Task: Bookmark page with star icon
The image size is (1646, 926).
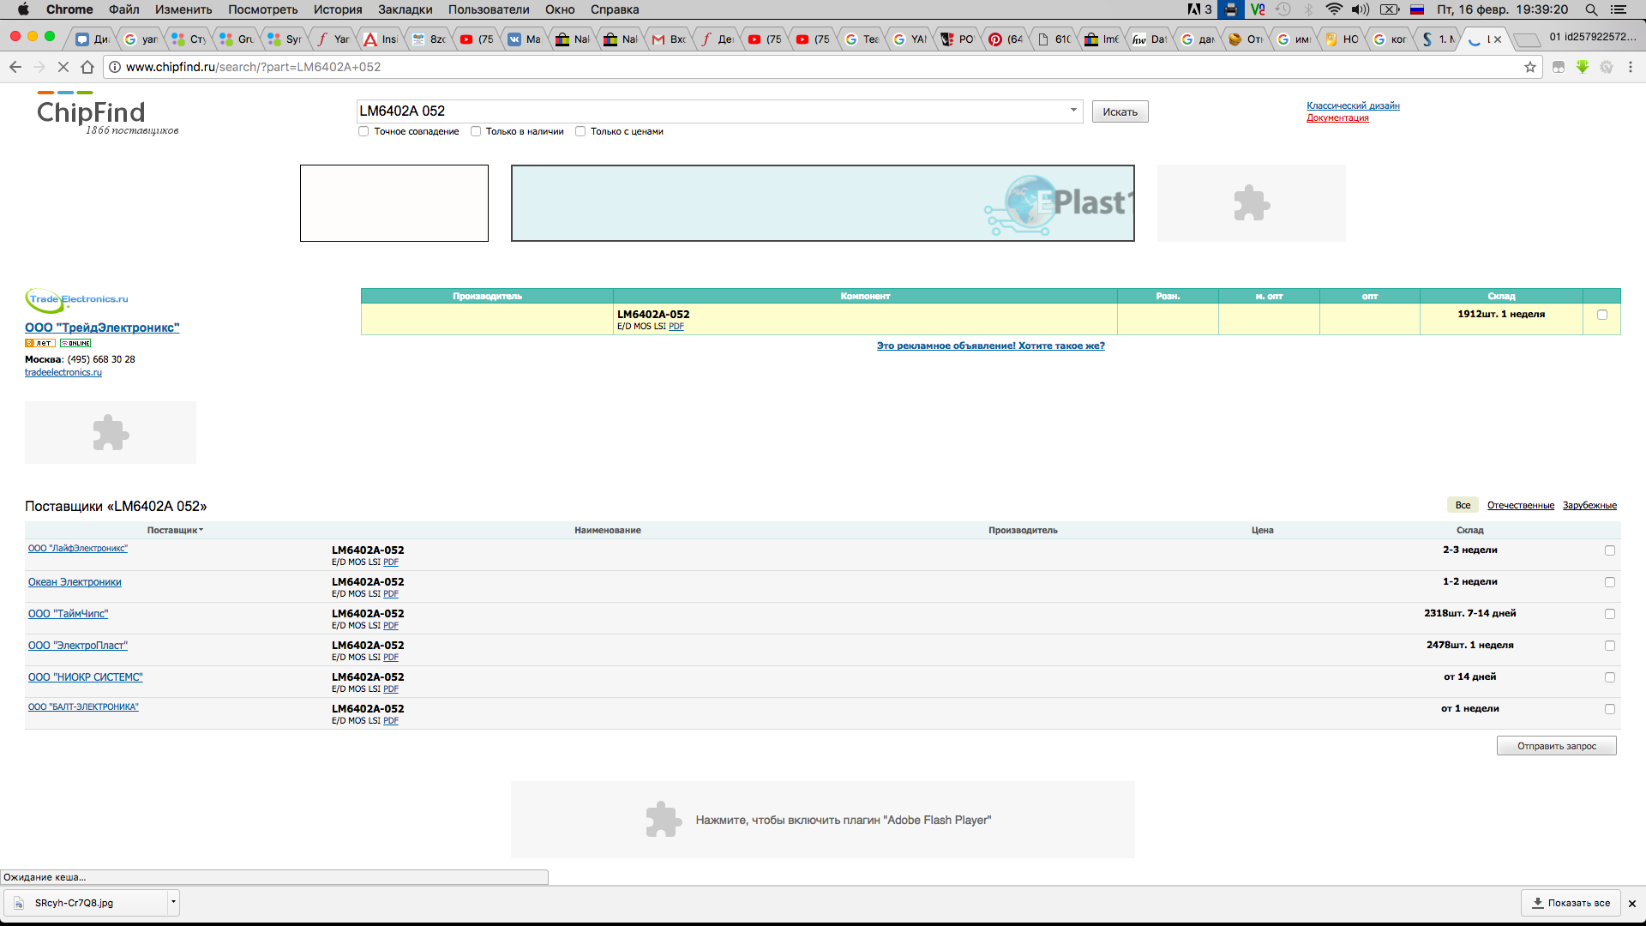Action: point(1530,67)
